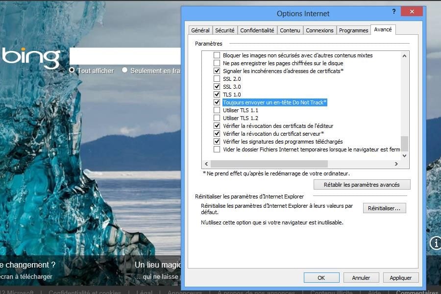
Task: Check 'Bloquer les images non sécurisés' checkbox
Action: click(217, 55)
